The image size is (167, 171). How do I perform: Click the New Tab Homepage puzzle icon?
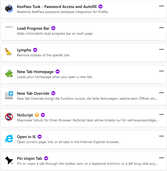(x=9, y=74)
